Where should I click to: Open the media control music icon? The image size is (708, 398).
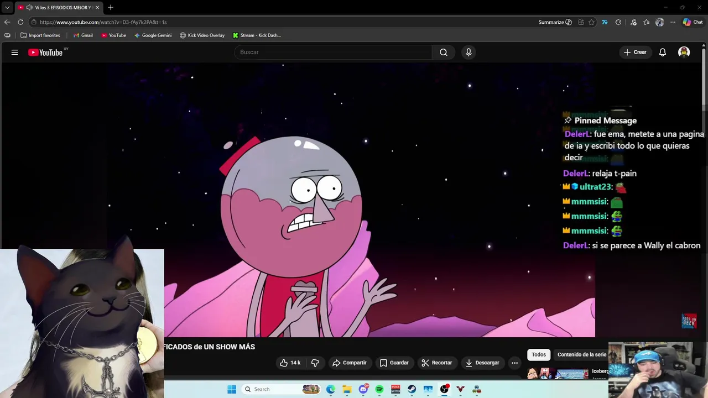click(633, 22)
